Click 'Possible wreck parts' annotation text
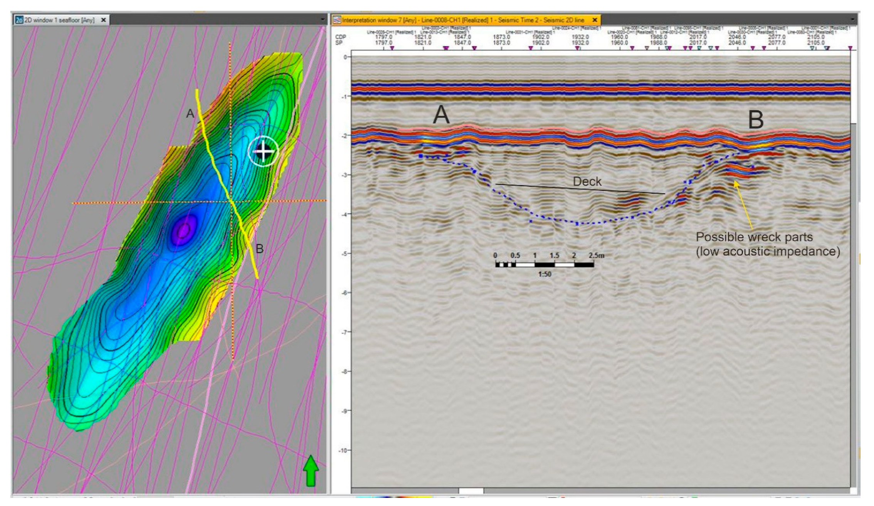 click(755, 237)
